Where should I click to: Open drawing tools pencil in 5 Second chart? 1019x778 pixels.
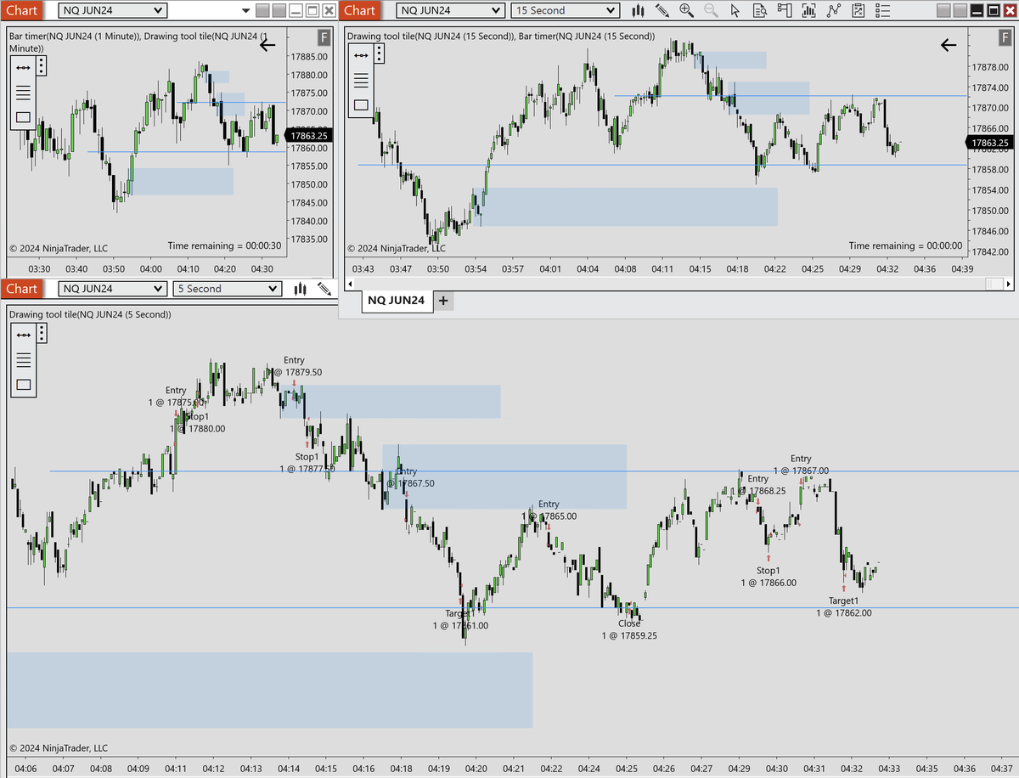[x=324, y=289]
